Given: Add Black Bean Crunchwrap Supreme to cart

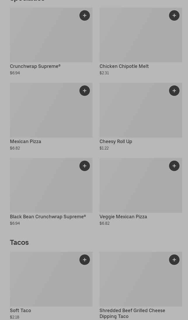Looking at the screenshot, I should (x=85, y=166).
